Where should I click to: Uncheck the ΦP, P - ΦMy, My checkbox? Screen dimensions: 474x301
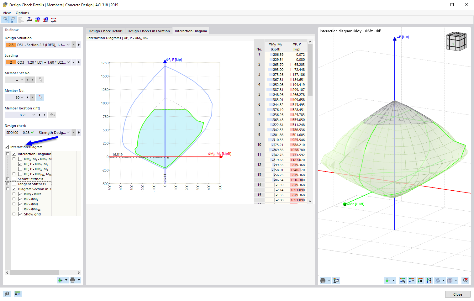point(20,164)
